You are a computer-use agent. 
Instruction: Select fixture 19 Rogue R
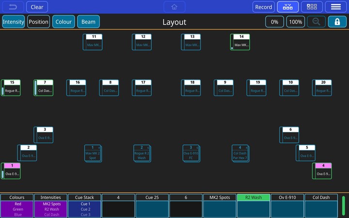256,88
